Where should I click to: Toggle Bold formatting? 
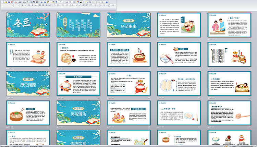coord(23,5)
